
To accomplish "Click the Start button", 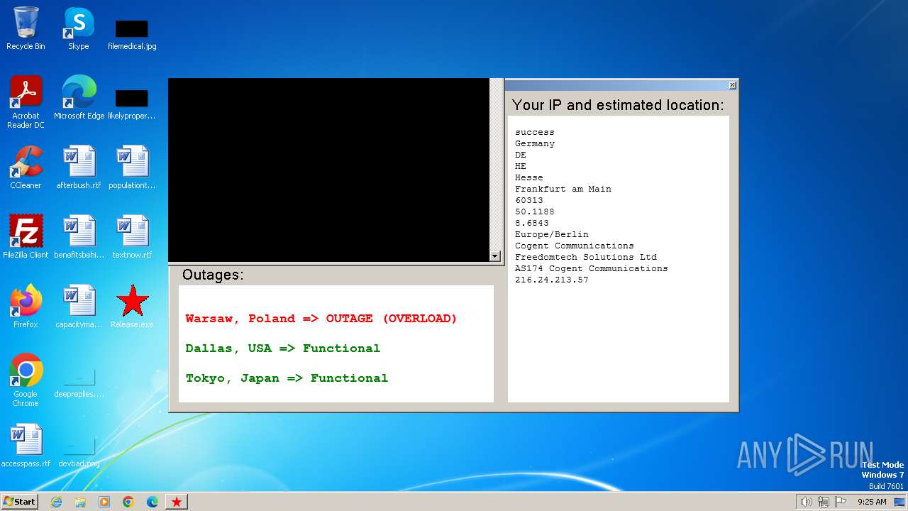I will 20,502.
